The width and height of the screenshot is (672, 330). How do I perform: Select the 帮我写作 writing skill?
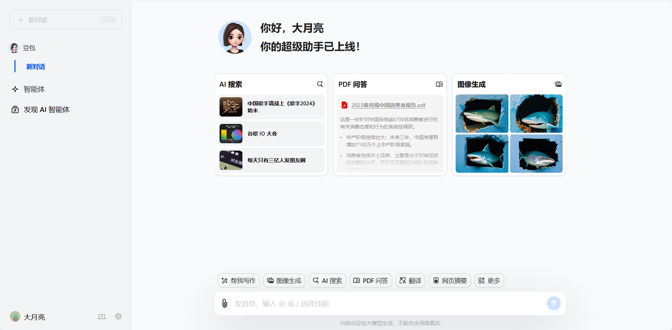click(x=238, y=280)
